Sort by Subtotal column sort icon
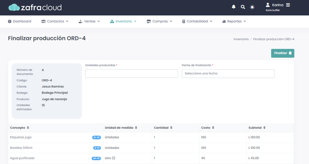This screenshot has width=309, height=164. coord(264,128)
